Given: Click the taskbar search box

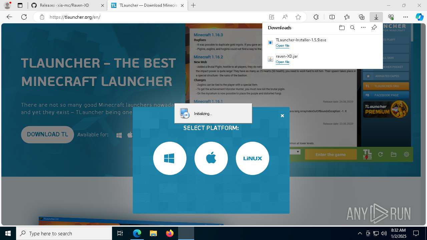Looking at the screenshot, I should tap(64, 233).
